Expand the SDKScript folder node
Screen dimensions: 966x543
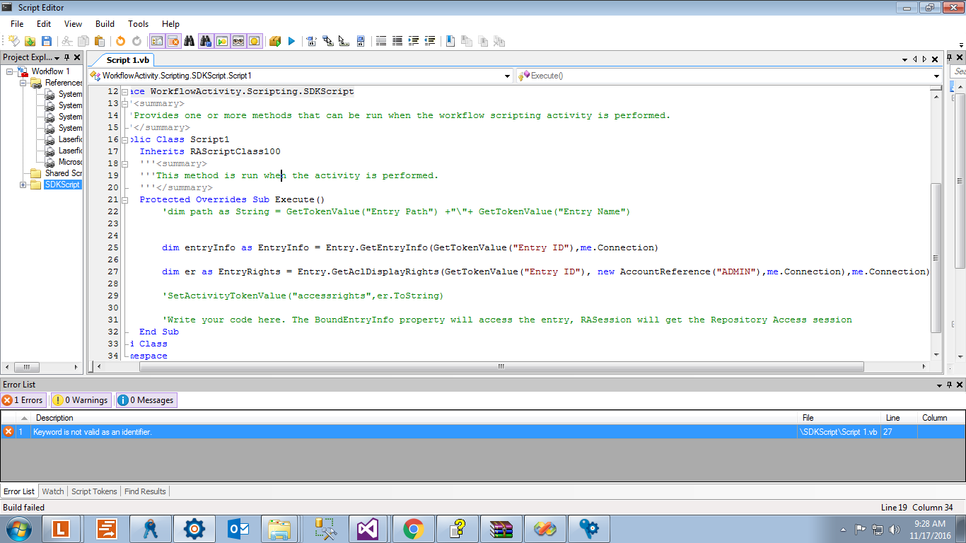pos(23,185)
